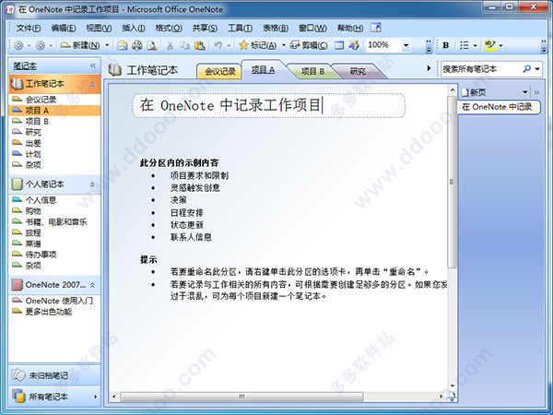Switch to the 研究 tab

coord(358,72)
